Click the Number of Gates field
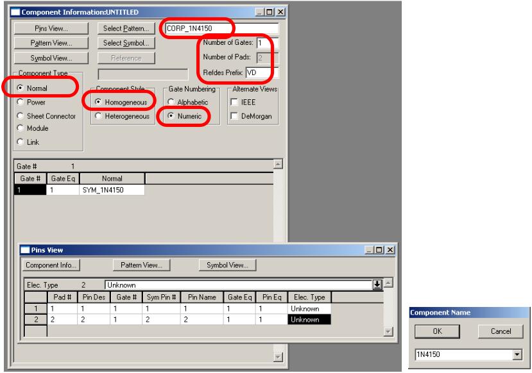The height and width of the screenshot is (373, 532). pyautogui.click(x=268, y=43)
